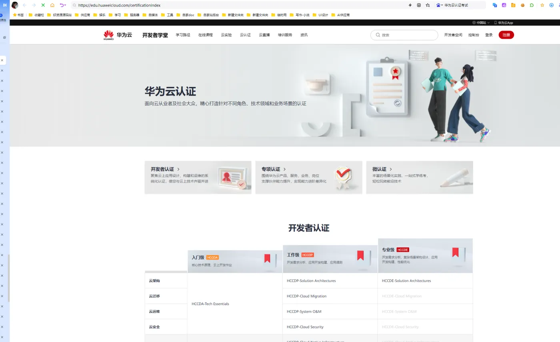Open the 控制台 link

tap(474, 35)
